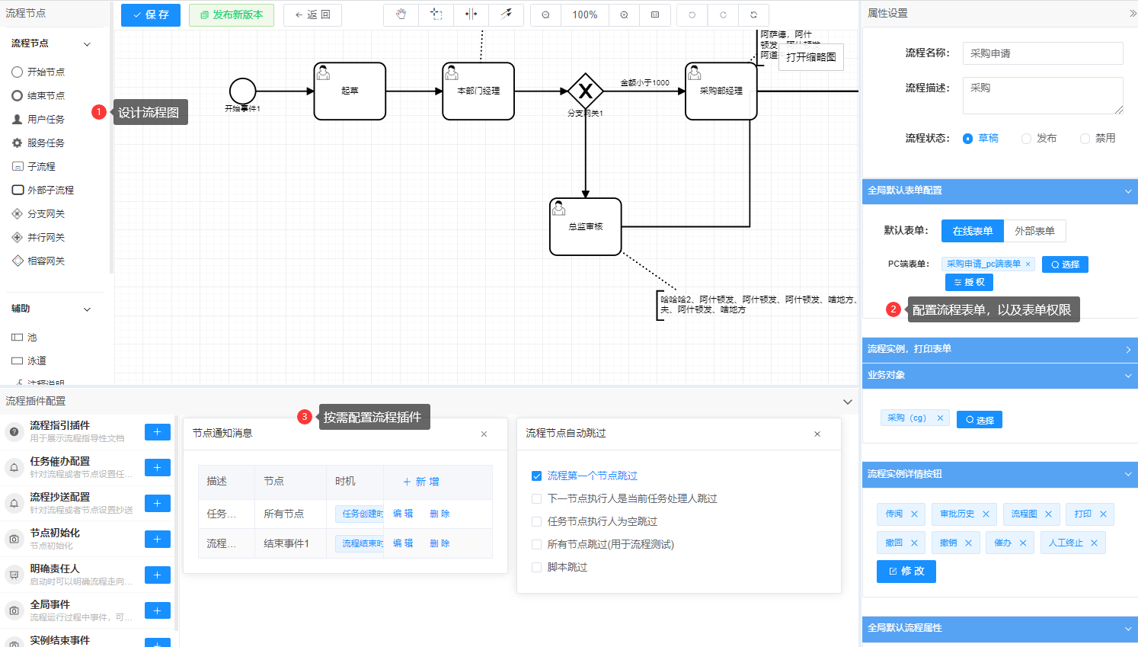The height and width of the screenshot is (647, 1138).
Task: Pick the 外部子流程 palette item
Action: point(43,190)
